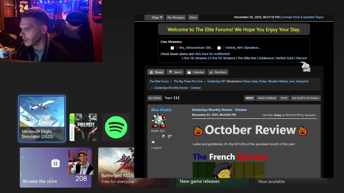344x193 pixels.
Task: Open 2 live GE Streams link
Action: pos(194,58)
